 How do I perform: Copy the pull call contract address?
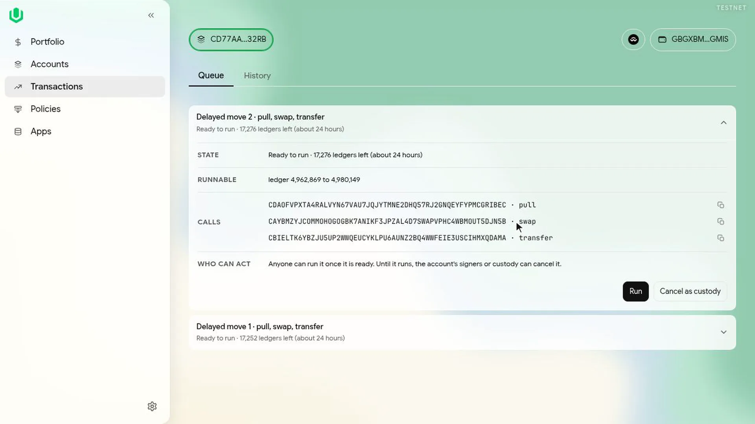721,205
